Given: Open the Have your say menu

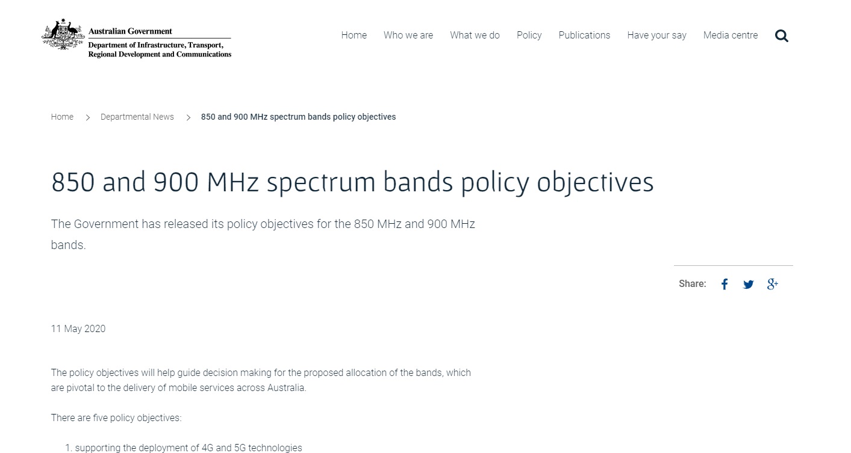Looking at the screenshot, I should coord(656,35).
